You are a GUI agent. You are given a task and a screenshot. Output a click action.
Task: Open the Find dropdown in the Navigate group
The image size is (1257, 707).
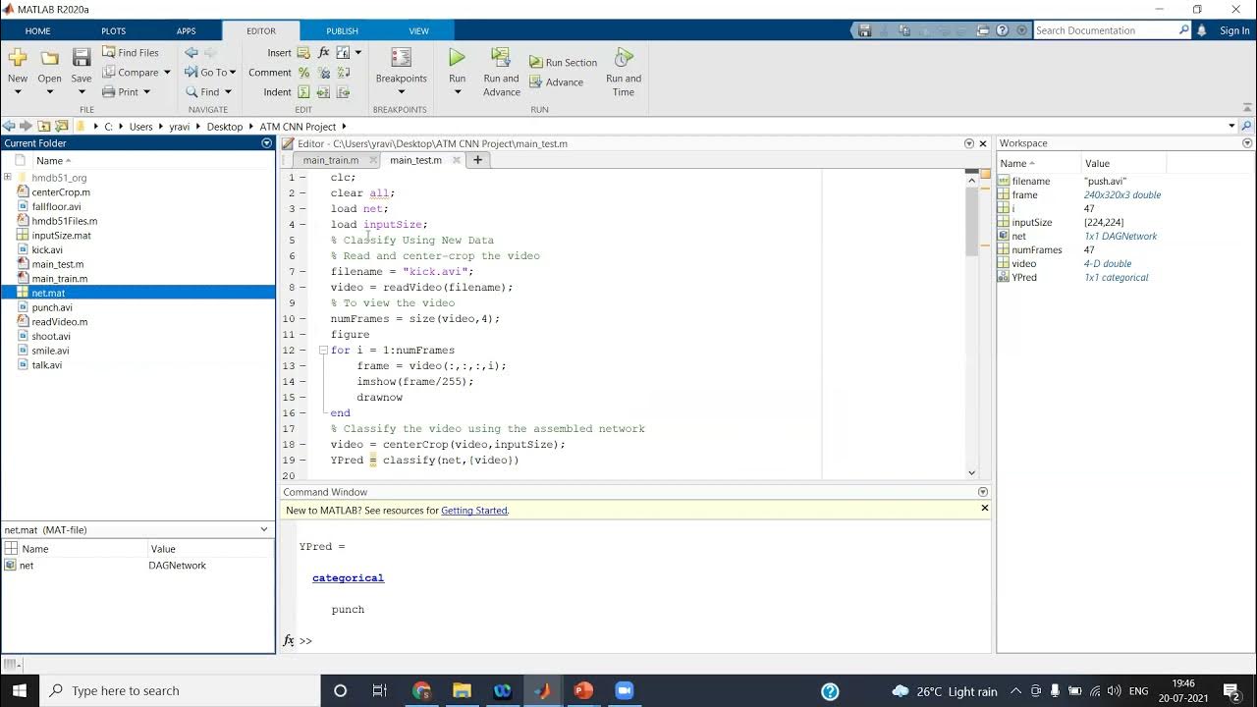pos(227,92)
